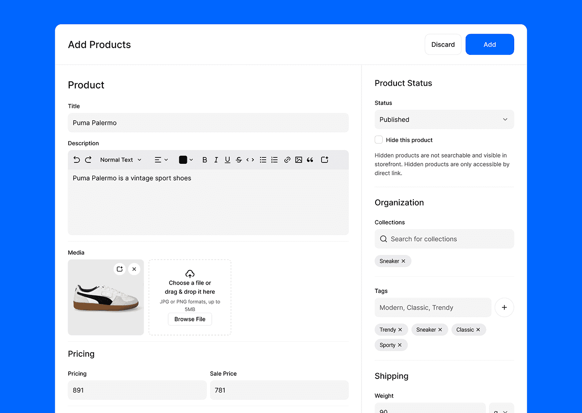The width and height of the screenshot is (582, 413).
Task: Insert a block quote
Action: click(310, 160)
